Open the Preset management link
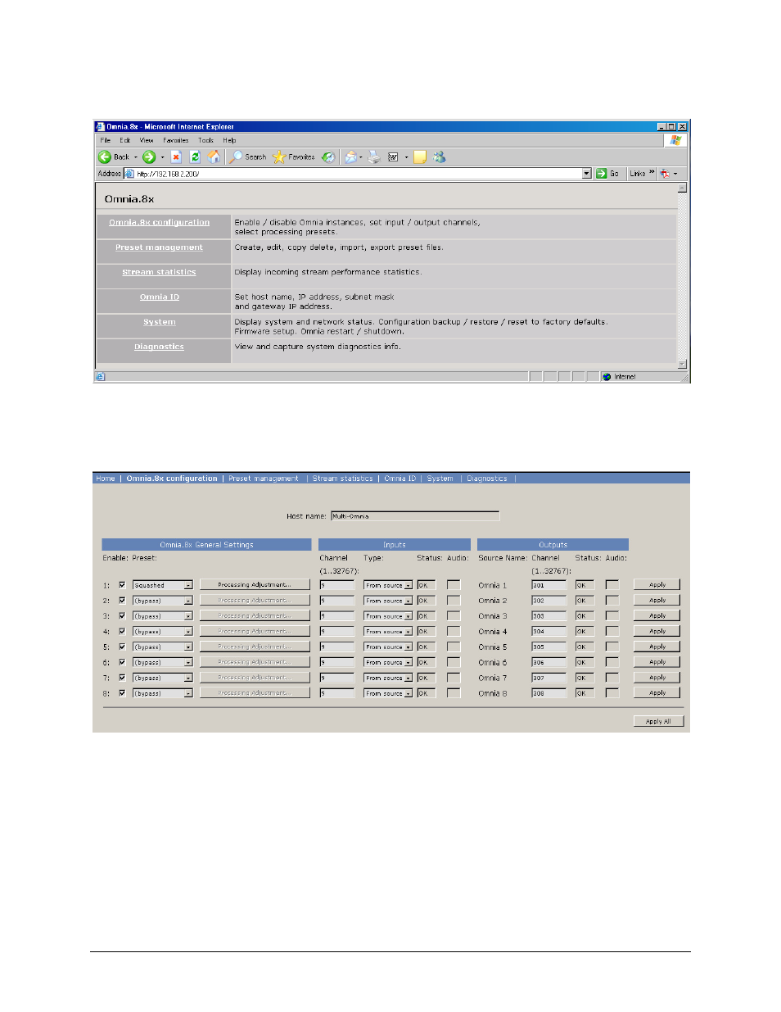Viewport: 781px width, 1012px height. point(159,247)
